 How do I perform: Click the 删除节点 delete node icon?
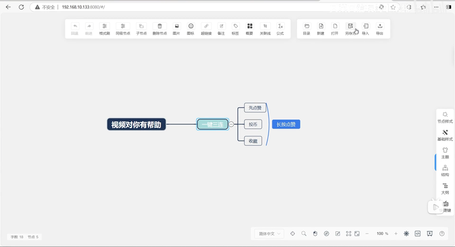click(x=160, y=29)
